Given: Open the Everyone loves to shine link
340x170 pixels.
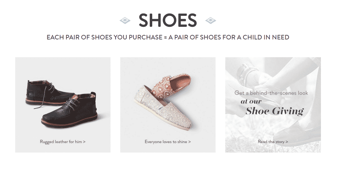Looking at the screenshot, I should tap(168, 142).
